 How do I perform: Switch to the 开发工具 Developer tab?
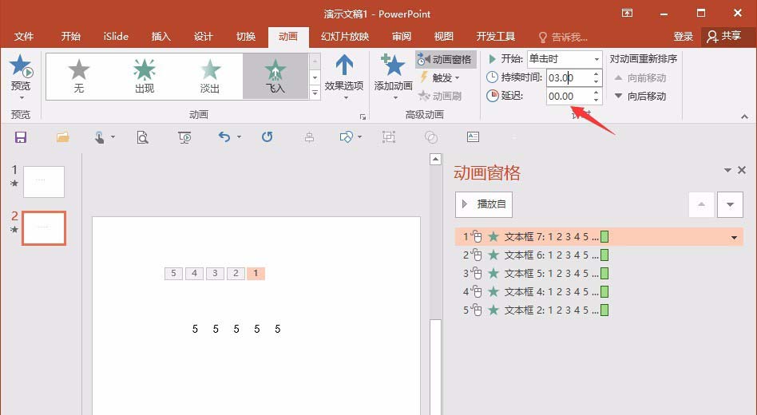[495, 36]
